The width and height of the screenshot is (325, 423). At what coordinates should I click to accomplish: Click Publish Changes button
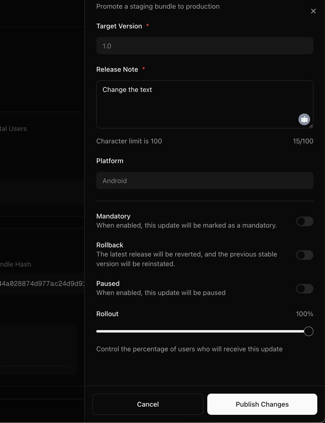[262, 404]
